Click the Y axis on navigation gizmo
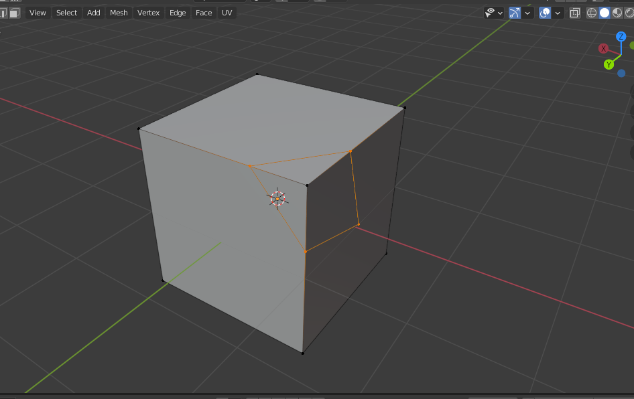Screen dimensions: 634x399 pos(609,64)
